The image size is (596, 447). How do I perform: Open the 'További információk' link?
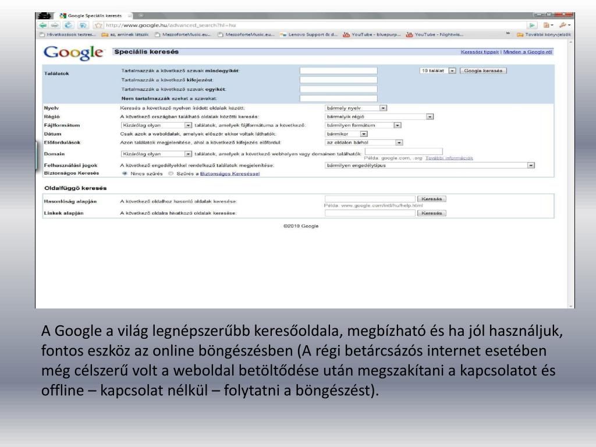[x=449, y=158]
